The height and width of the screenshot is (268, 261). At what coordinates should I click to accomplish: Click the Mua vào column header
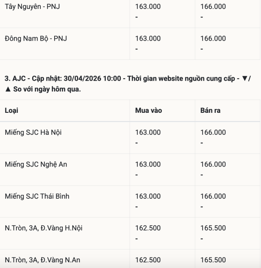point(148,110)
